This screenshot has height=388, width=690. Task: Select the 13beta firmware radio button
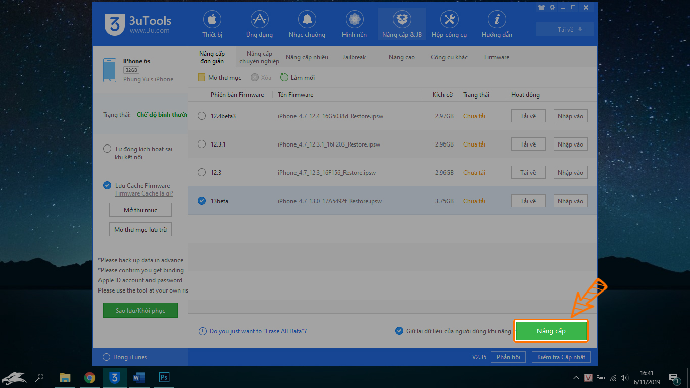202,201
